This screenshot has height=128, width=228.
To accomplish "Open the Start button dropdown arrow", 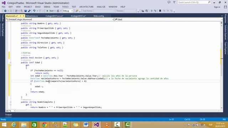I will tap(55, 11).
